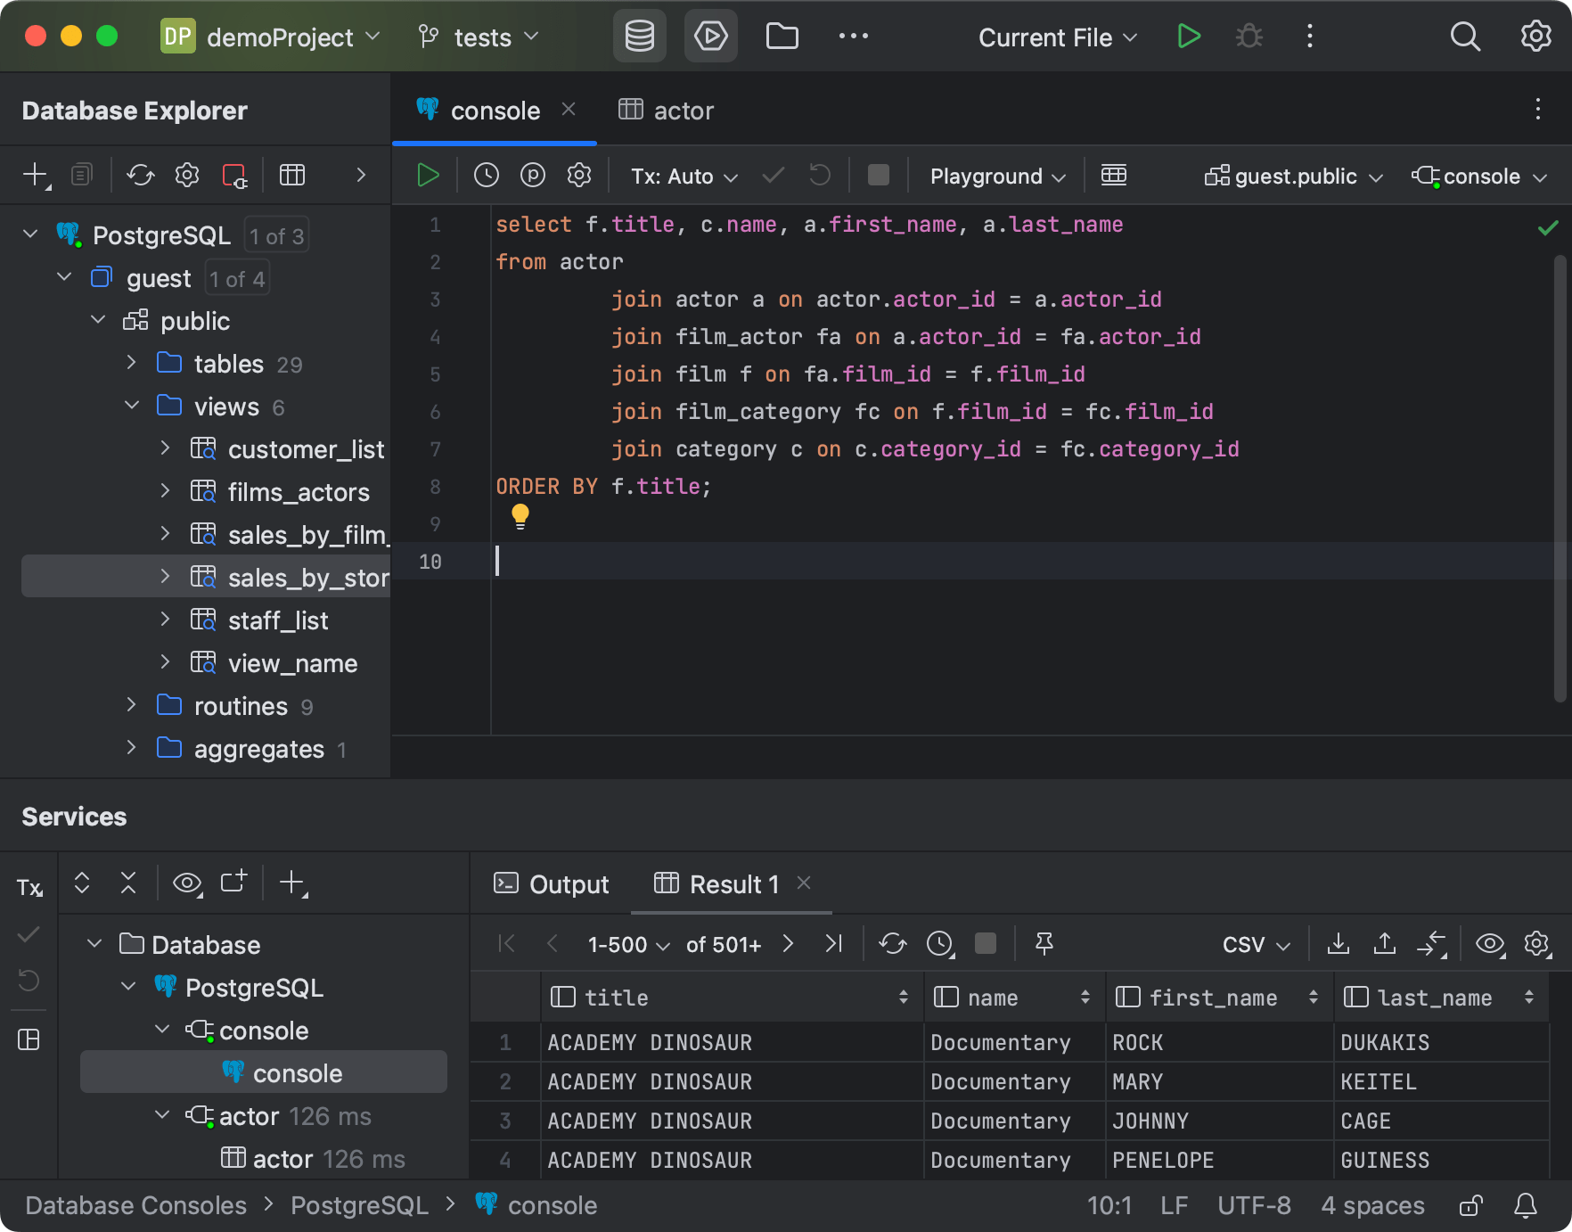1572x1232 pixels.
Task: Switch to the actor tab
Action: 682,110
